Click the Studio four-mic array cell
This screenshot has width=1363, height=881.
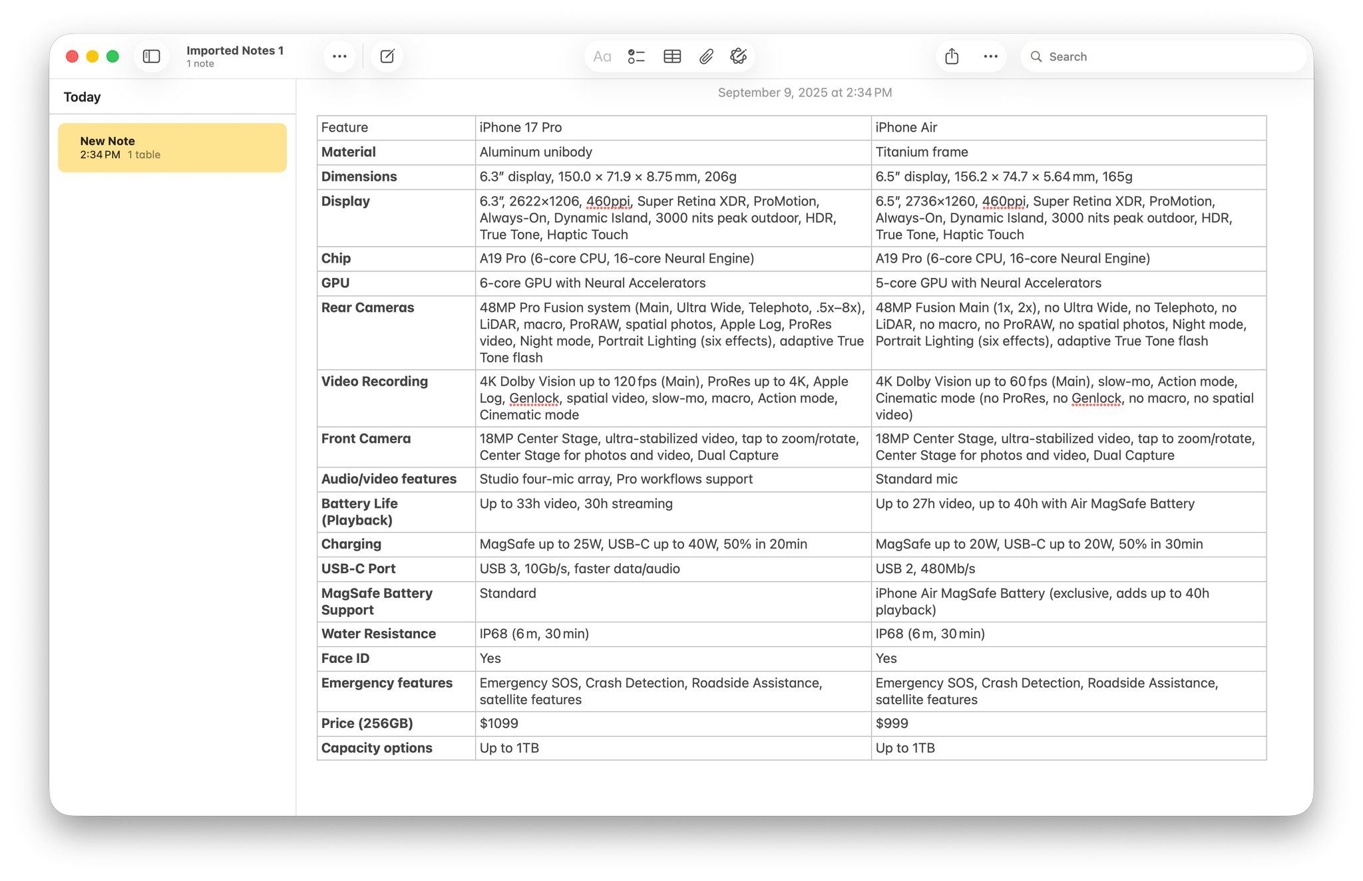coord(673,479)
